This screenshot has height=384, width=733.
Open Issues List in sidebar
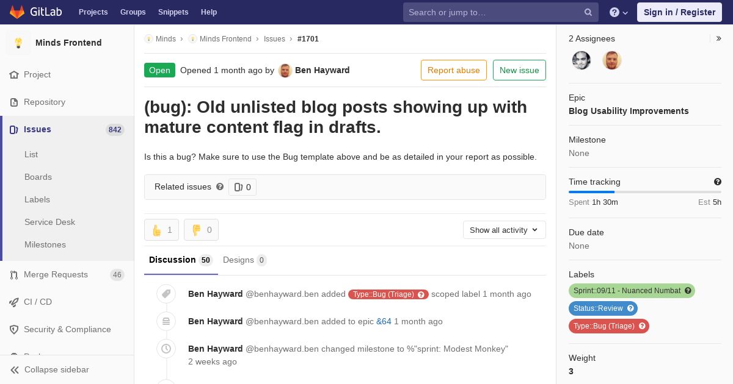31,154
